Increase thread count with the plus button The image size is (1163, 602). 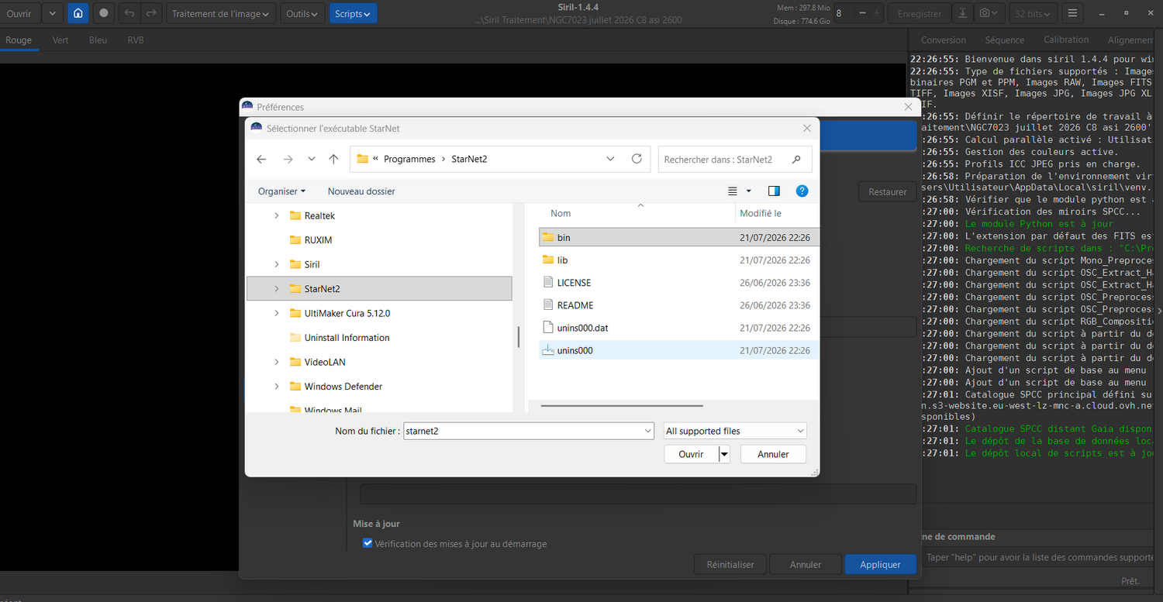[876, 13]
